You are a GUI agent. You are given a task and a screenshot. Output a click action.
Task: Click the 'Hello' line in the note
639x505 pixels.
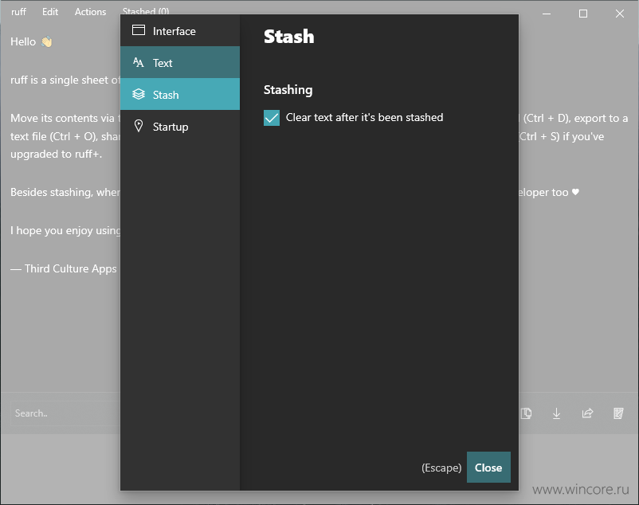click(x=31, y=41)
